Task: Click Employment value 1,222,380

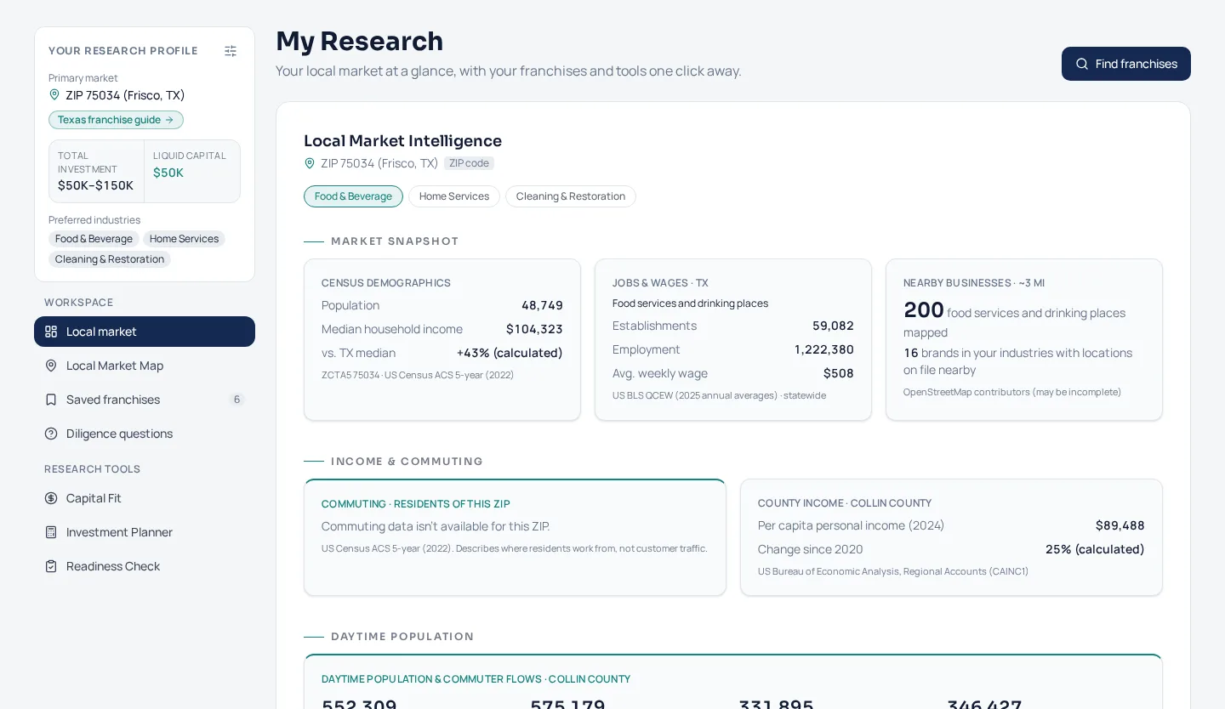Action: click(824, 349)
